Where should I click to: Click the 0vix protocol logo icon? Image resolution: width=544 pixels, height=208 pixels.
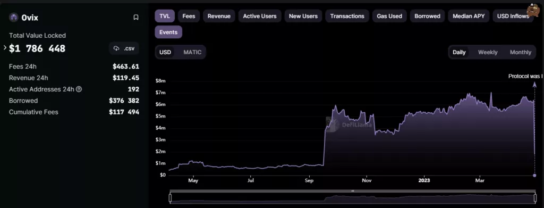pyautogui.click(x=14, y=18)
